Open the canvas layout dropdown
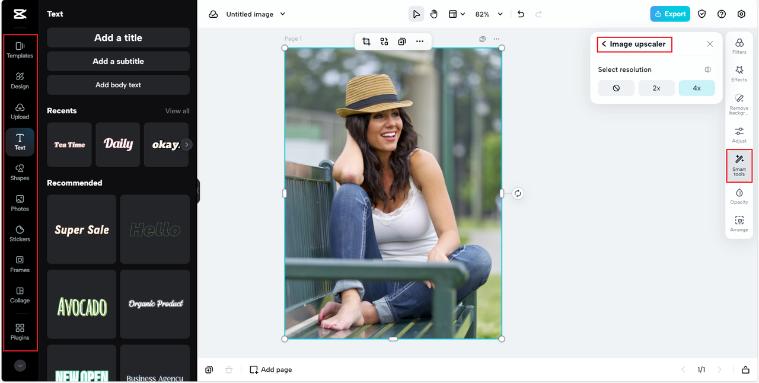This screenshot has height=383, width=759. [457, 14]
